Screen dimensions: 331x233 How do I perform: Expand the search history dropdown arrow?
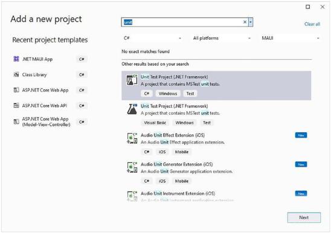251,22
